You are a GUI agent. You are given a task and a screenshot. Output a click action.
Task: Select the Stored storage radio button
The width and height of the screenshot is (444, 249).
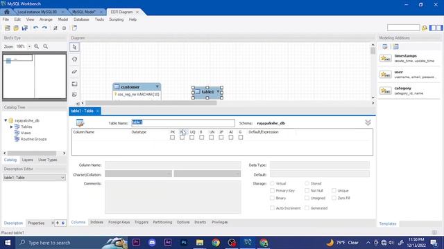point(307,183)
